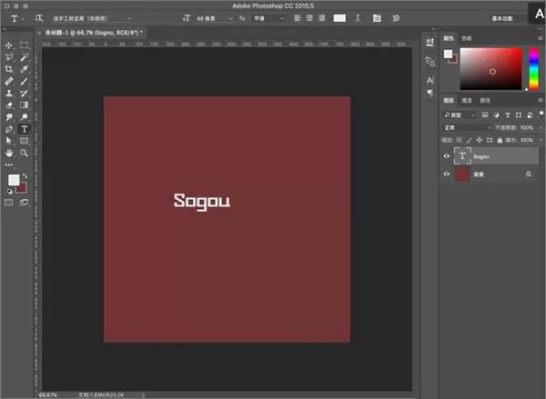
Task: Select the Gradient tool
Action: 24,105
